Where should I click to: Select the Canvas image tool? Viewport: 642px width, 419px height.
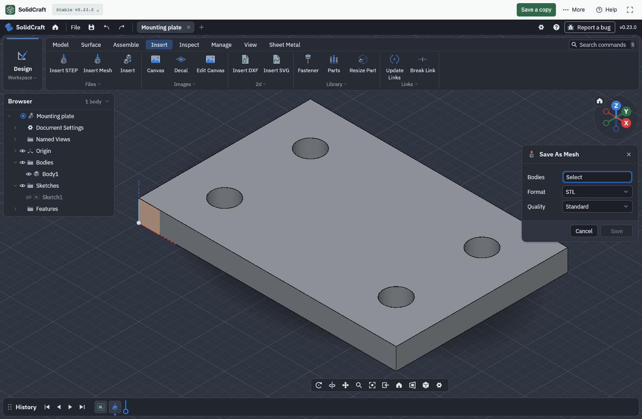[x=156, y=63]
